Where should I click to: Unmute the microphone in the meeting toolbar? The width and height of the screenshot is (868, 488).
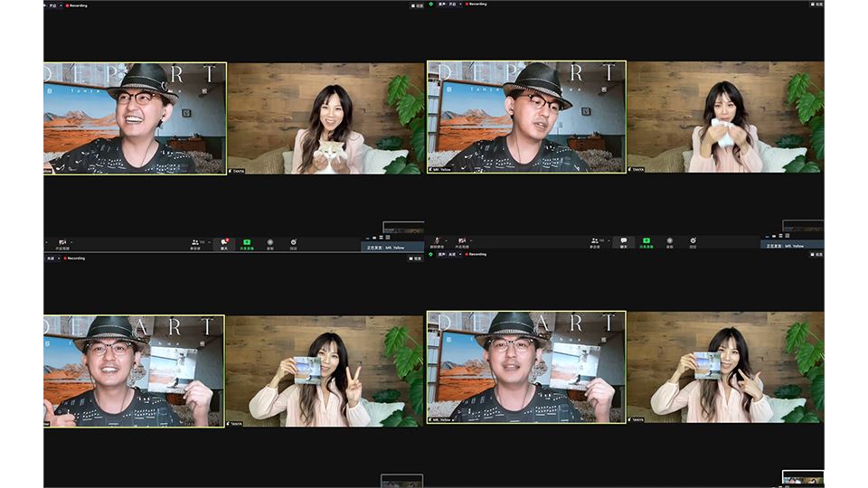point(437,242)
